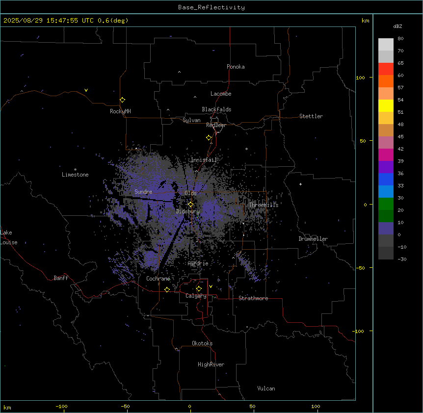Select the Blackfalds label
The image size is (423, 413).
coord(216,109)
